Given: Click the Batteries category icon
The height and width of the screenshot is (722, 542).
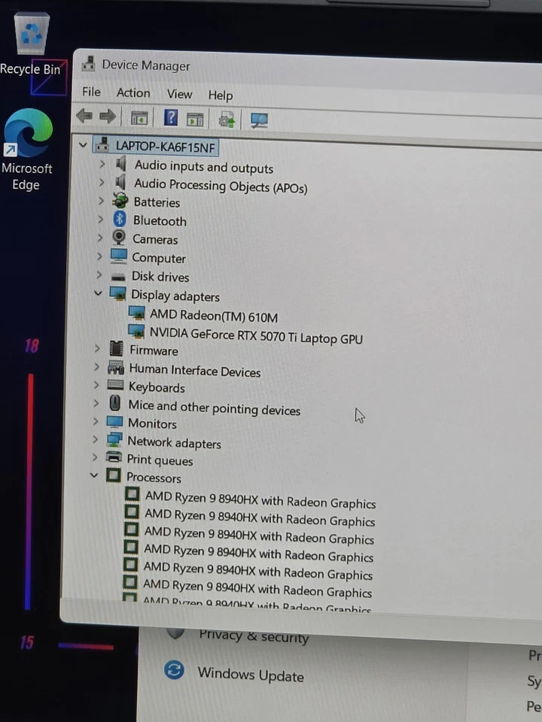Looking at the screenshot, I should coord(120,200).
